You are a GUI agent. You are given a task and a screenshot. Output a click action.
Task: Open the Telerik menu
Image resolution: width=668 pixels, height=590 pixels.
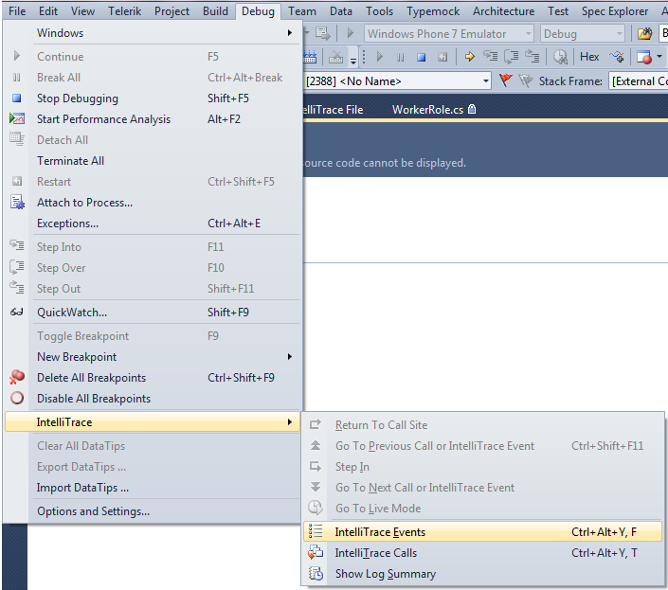pyautogui.click(x=124, y=11)
